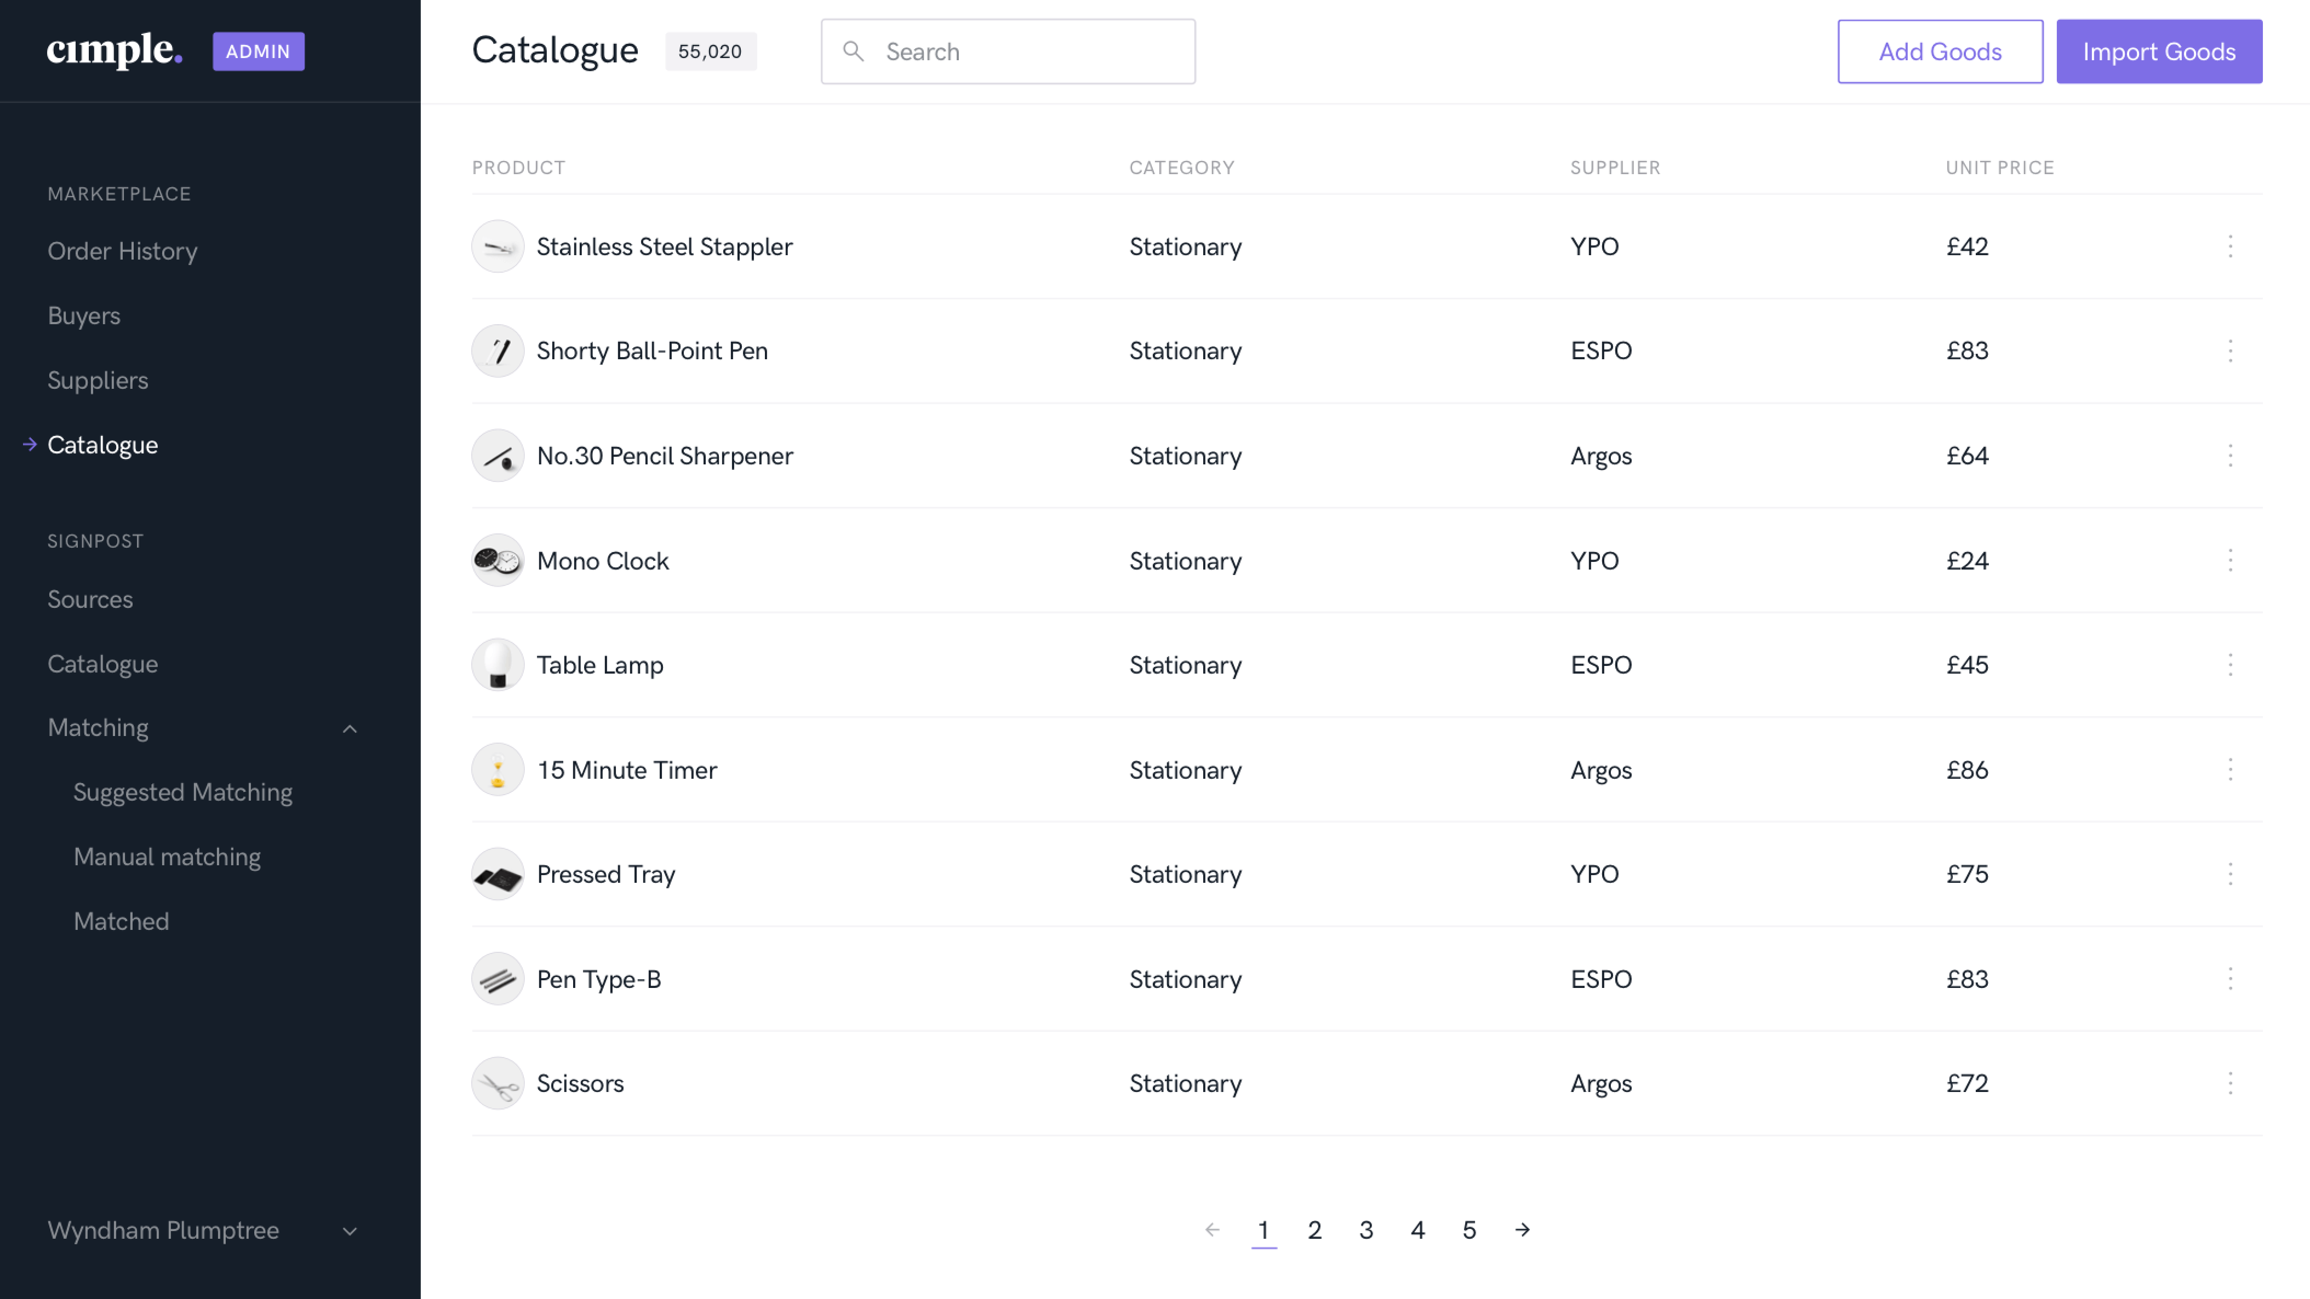Click the Argos supplier for Scissors
The width and height of the screenshot is (2310, 1299).
(x=1600, y=1084)
